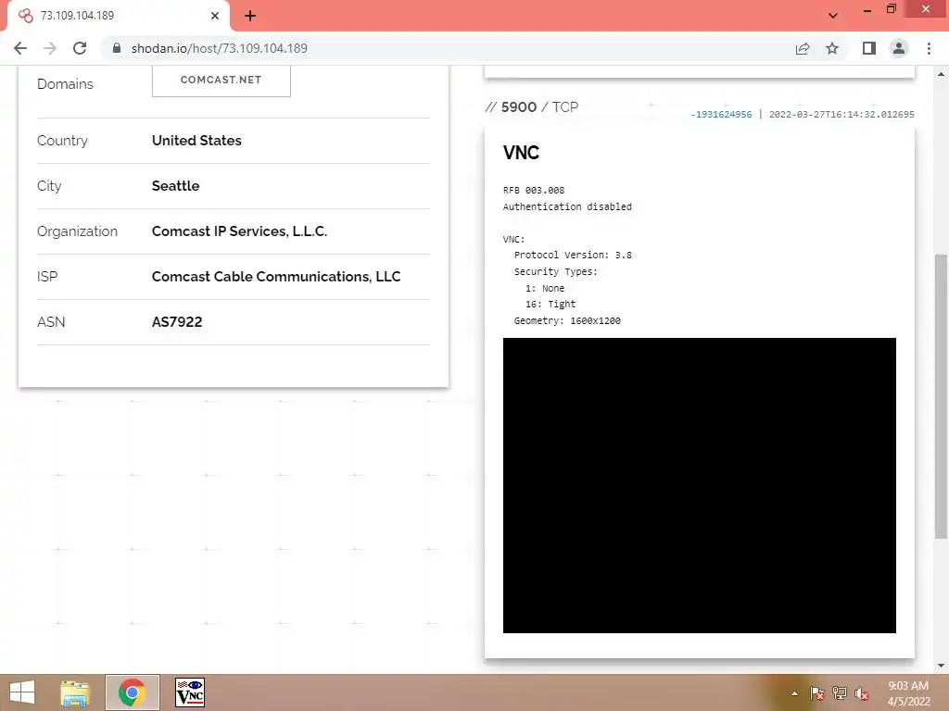The image size is (949, 711).
Task: Open the tab search dropdown
Action: [833, 16]
